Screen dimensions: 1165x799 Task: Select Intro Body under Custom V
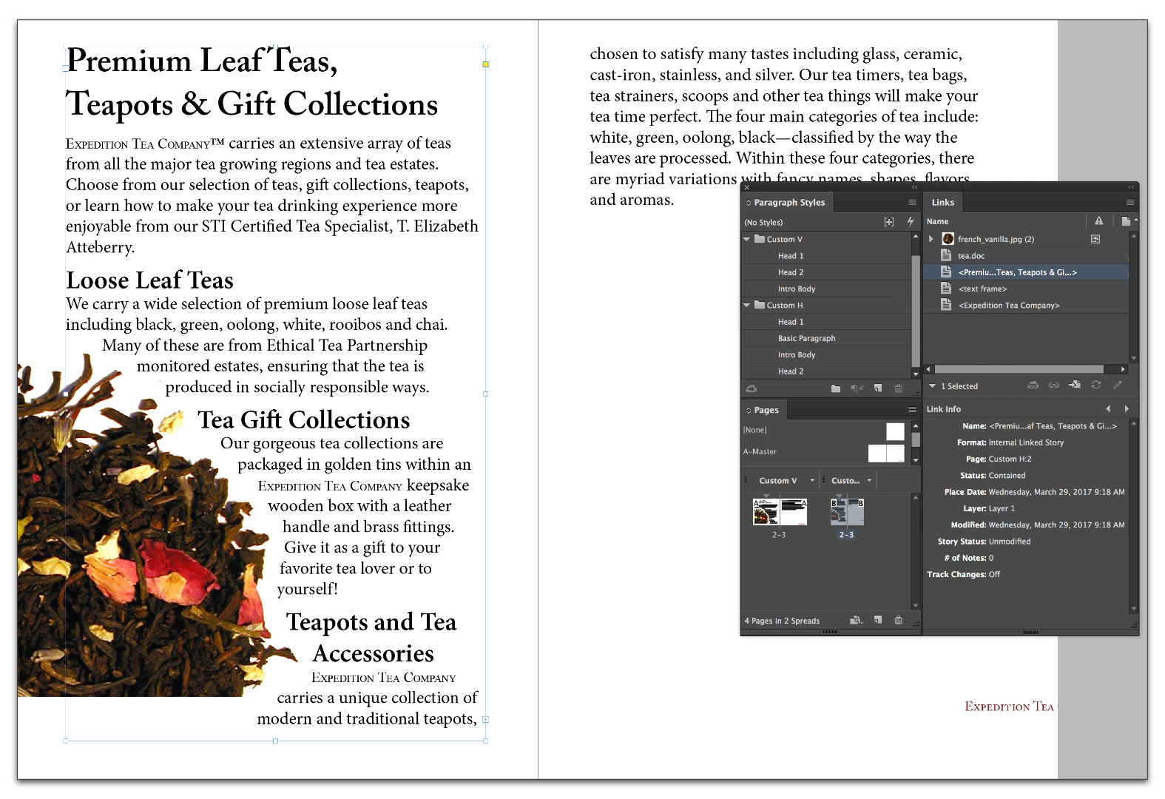826,289
